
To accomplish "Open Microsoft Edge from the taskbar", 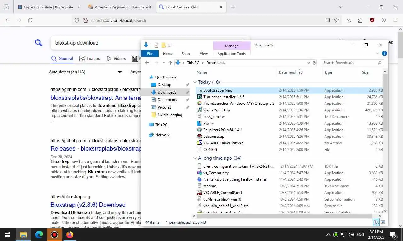I will point(39,235).
